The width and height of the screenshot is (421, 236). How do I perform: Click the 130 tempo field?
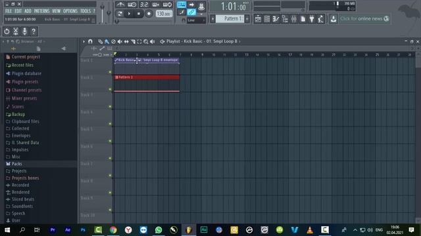[x=164, y=13]
